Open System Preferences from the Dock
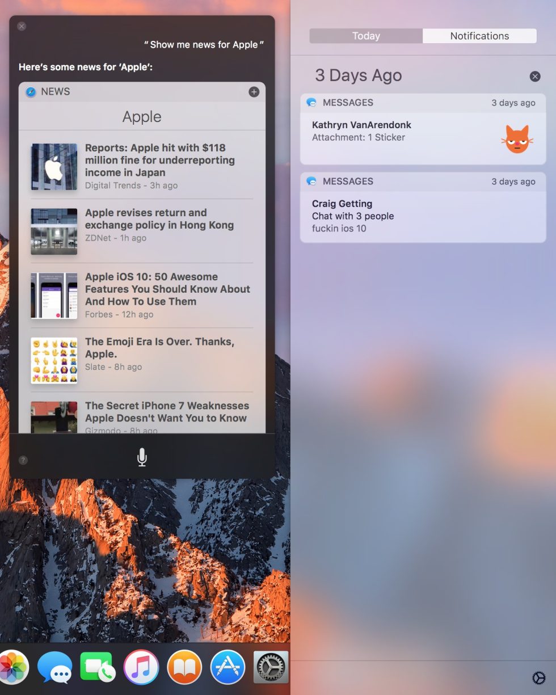Viewport: 556px width, 695px height. (270, 667)
